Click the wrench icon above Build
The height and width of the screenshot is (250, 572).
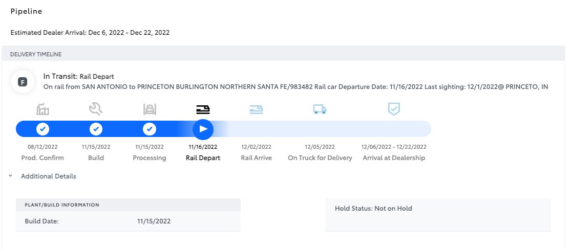(96, 108)
